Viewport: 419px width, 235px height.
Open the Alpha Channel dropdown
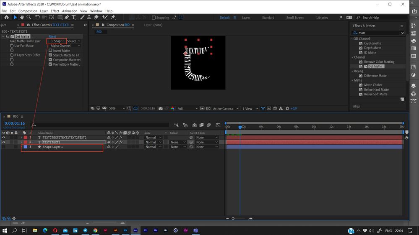pyautogui.click(x=65, y=46)
